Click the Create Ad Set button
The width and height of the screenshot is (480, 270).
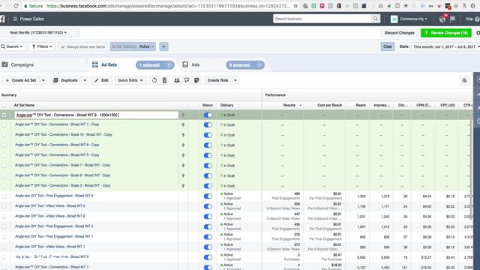21,80
